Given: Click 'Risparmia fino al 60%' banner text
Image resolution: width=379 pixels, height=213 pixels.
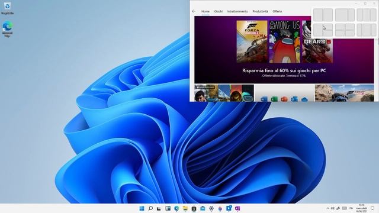Looking at the screenshot, I should click(284, 70).
